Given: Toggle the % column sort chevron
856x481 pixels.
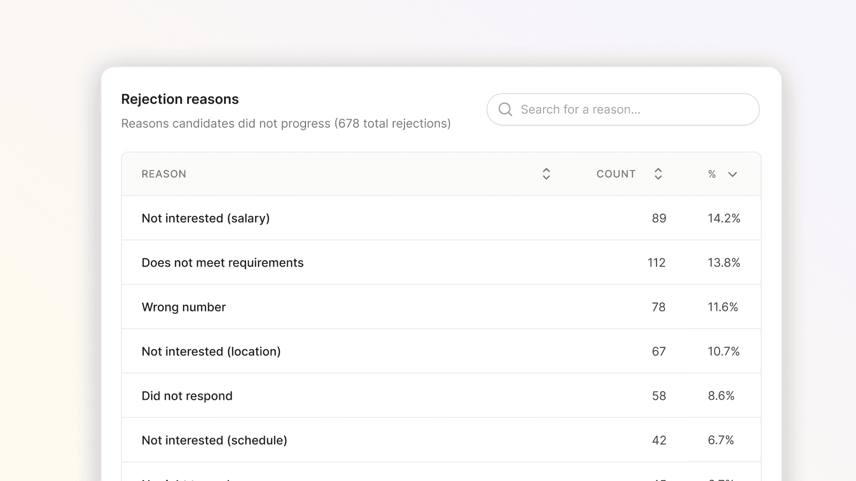Looking at the screenshot, I should (x=732, y=174).
